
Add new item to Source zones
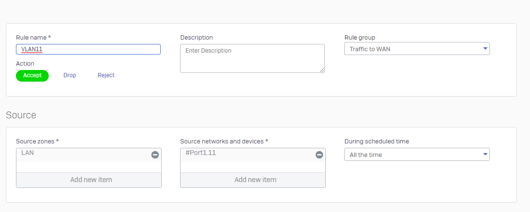click(x=89, y=180)
